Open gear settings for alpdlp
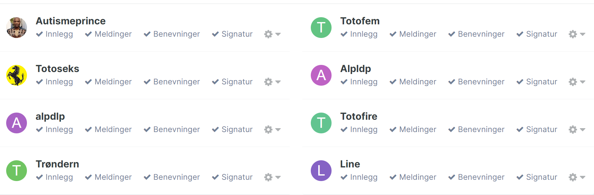This screenshot has width=594, height=195. [268, 129]
